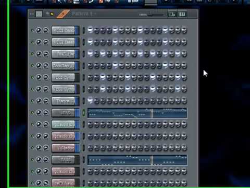Toggle the last step of Trance channel
Screen dimensions: 250x188
(184, 101)
